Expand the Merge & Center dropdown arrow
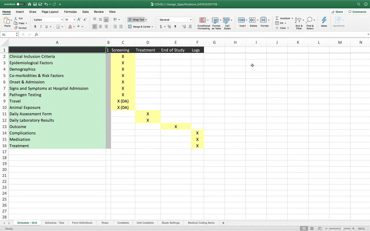The height and width of the screenshot is (231, 370). coord(152,27)
